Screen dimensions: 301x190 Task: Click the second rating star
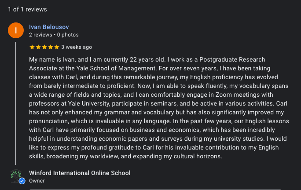point(38,47)
